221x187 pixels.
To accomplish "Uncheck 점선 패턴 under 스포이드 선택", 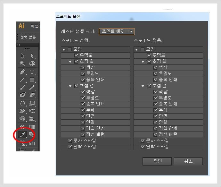I will (x=83, y=134).
